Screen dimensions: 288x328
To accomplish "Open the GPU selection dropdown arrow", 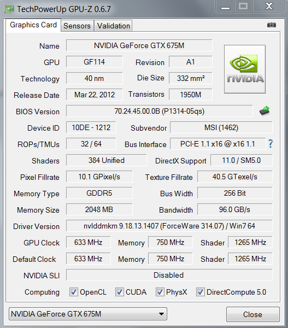I will coord(161,314).
